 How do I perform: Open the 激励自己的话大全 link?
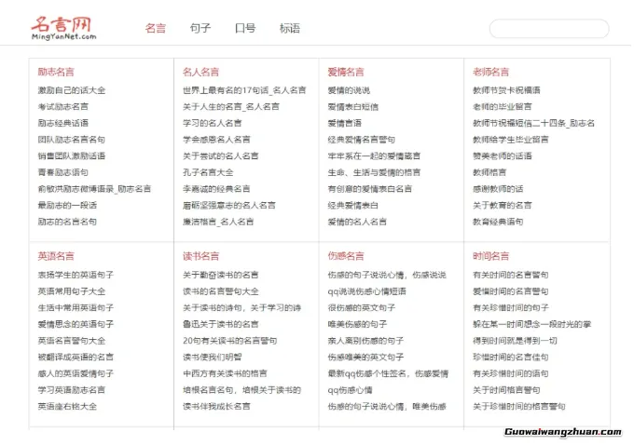(72, 90)
